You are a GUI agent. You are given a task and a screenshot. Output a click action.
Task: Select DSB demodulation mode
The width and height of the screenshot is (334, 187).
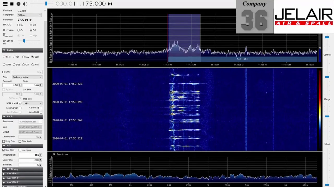coord(14,65)
